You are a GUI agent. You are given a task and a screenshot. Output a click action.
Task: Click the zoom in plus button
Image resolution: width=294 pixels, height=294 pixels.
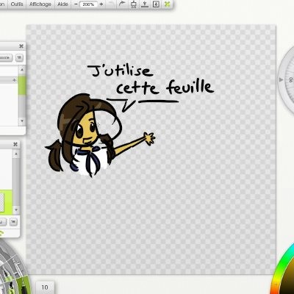coord(101,4)
